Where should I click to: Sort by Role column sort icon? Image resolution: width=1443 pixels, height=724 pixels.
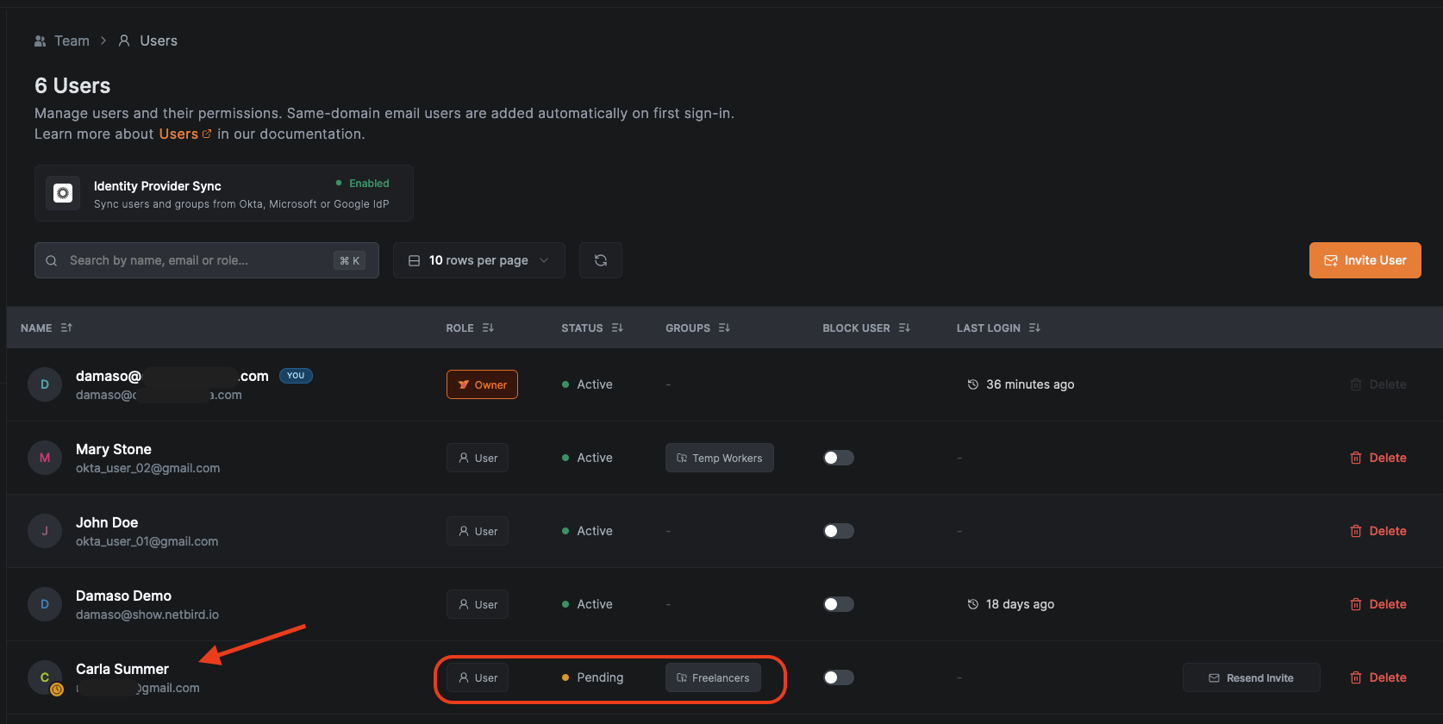tap(488, 328)
